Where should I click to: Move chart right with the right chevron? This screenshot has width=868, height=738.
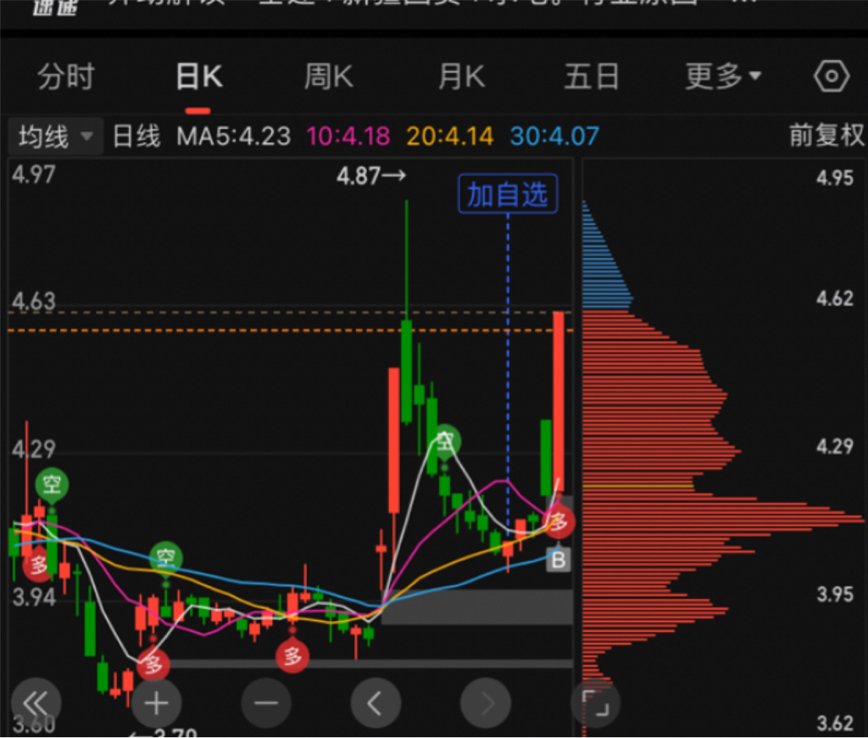486,703
